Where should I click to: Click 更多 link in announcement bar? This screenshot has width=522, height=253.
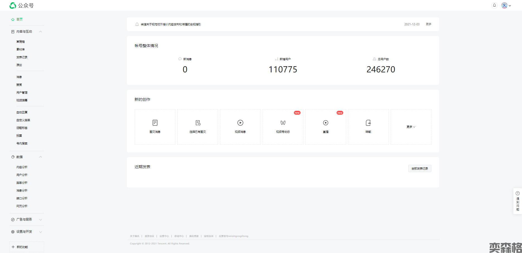point(429,24)
